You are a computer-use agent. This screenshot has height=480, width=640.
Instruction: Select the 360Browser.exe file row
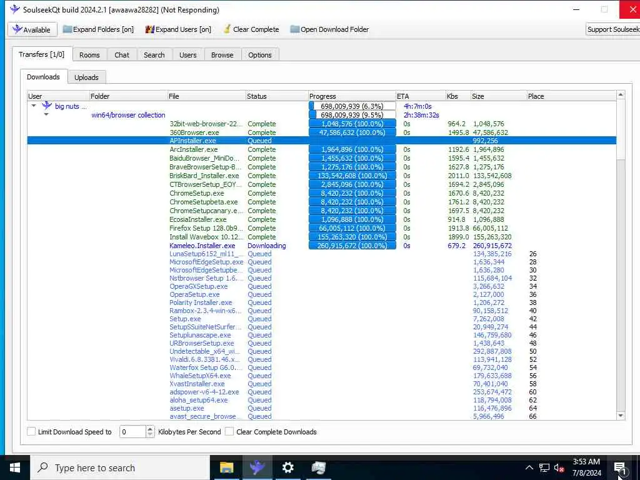(322, 132)
